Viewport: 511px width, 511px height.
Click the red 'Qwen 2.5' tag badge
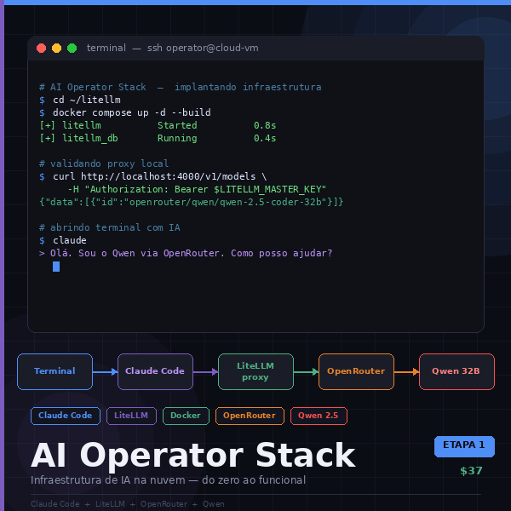[319, 416]
